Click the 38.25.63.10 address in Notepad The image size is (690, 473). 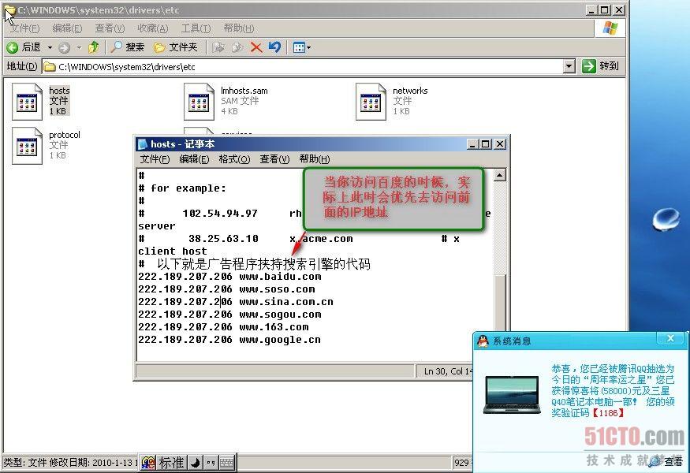click(223, 239)
